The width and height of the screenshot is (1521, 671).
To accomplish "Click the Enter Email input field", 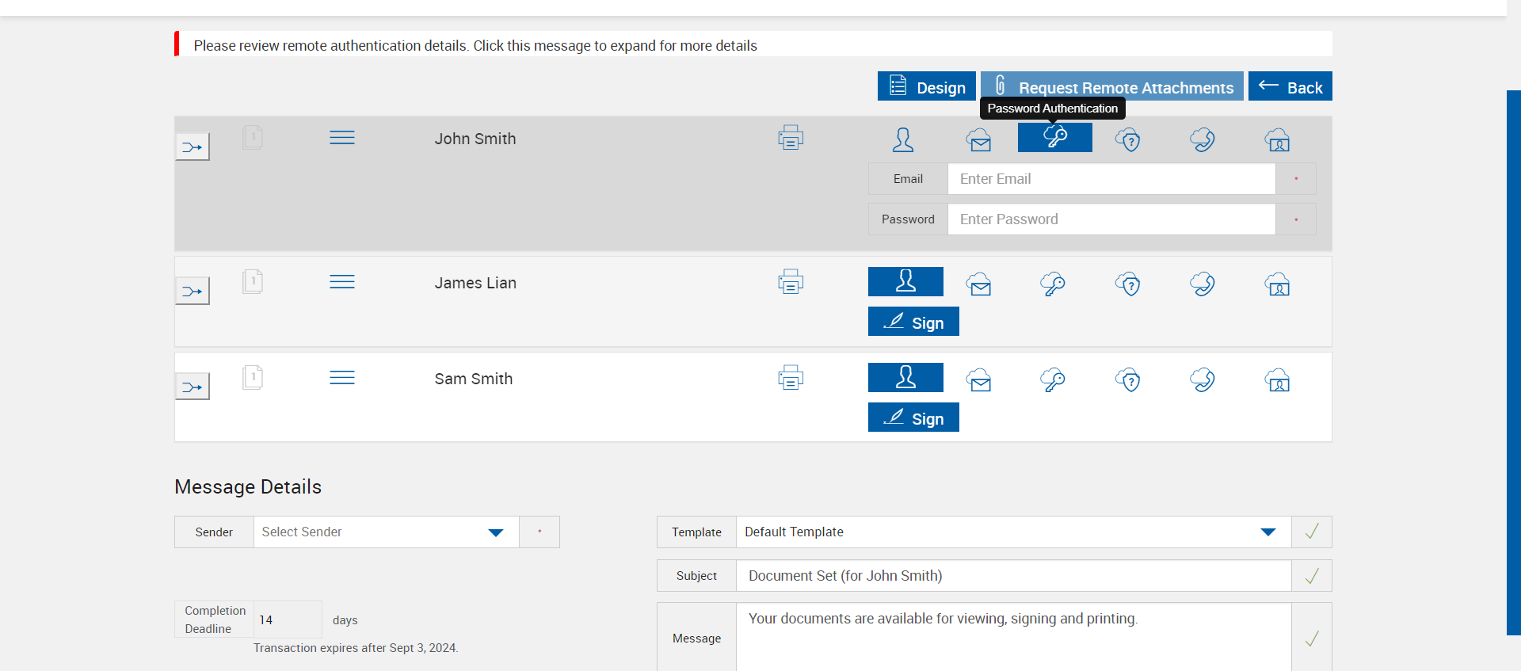I will tap(1111, 179).
